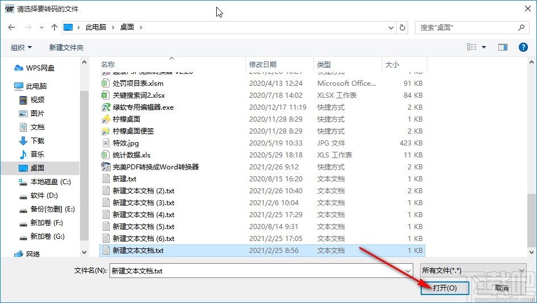Expand the filename history dropdown arrow
The width and height of the screenshot is (537, 303).
[x=408, y=271]
